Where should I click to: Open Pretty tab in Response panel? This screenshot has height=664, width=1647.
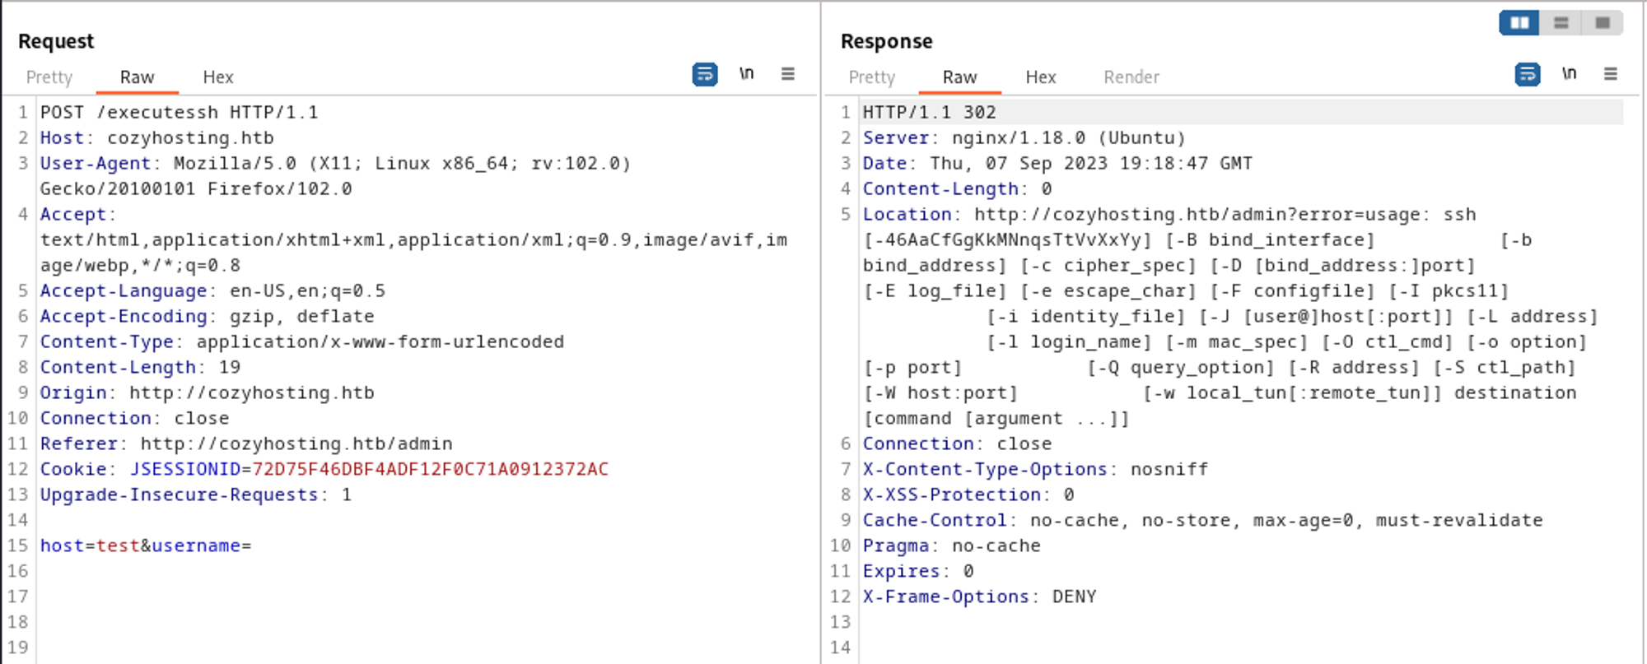pos(871,77)
